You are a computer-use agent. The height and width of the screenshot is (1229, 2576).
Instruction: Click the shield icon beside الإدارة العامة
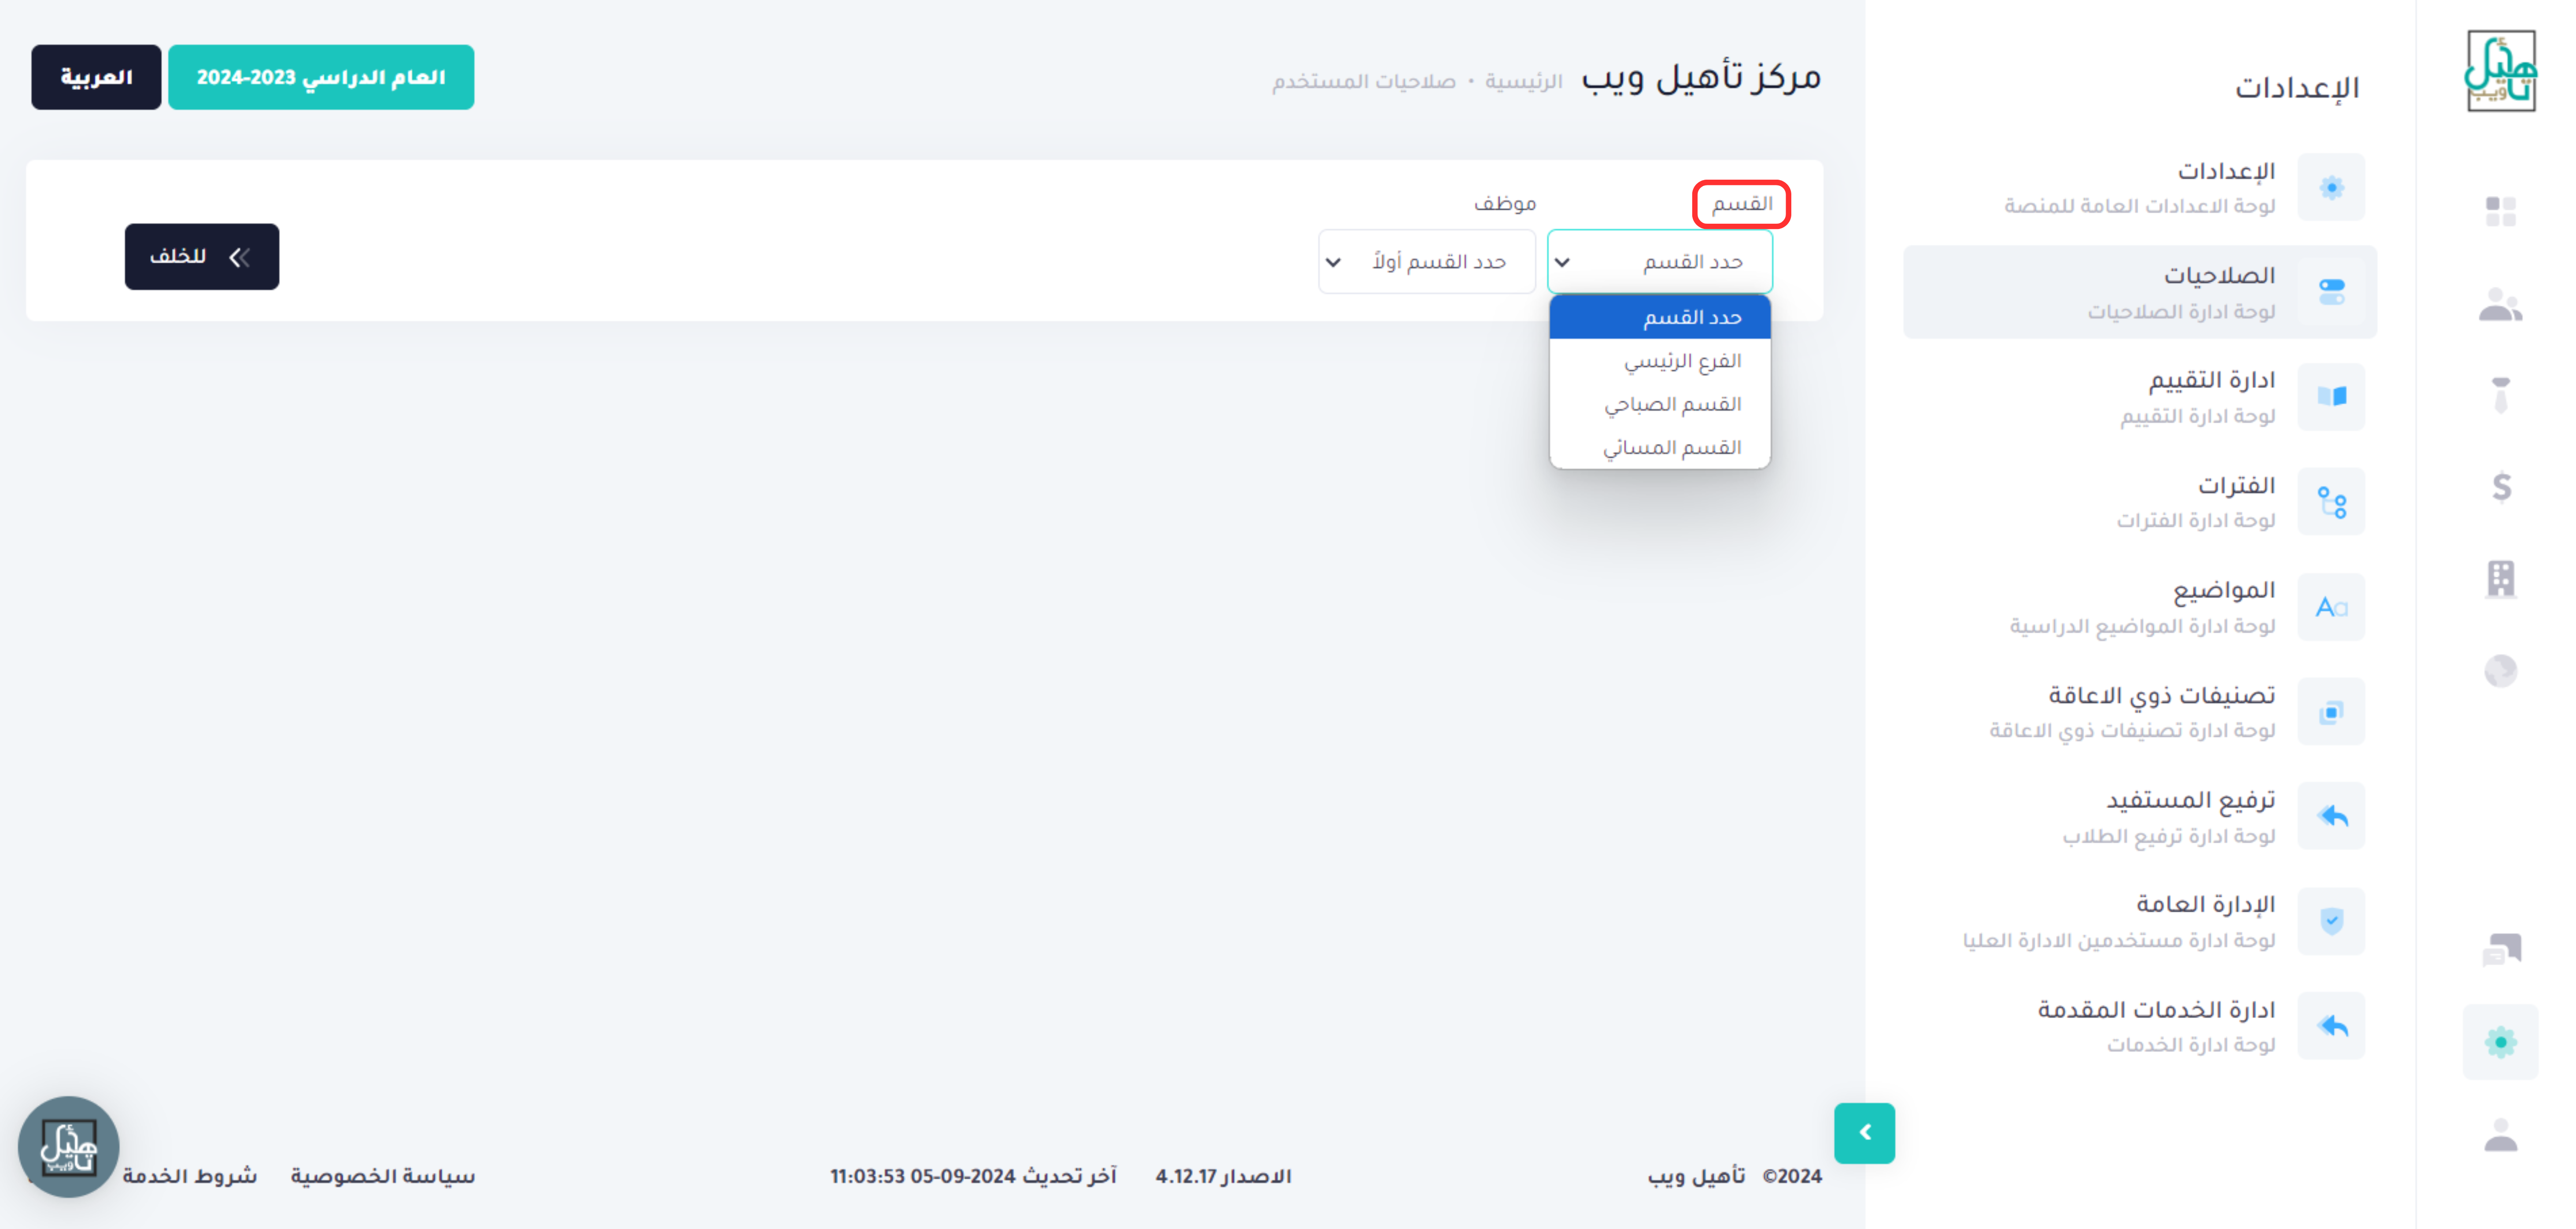[2331, 921]
